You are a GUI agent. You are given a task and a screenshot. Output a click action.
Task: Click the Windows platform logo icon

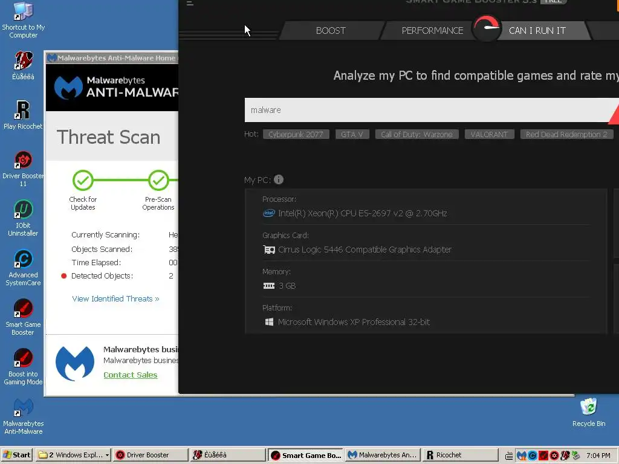click(x=269, y=322)
